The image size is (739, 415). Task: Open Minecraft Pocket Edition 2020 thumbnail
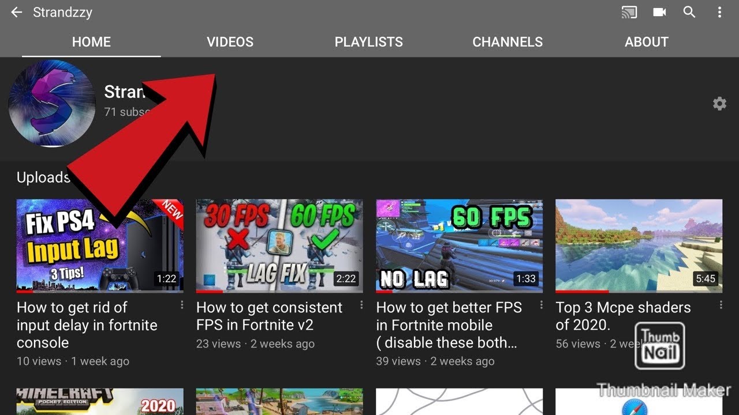click(100, 401)
